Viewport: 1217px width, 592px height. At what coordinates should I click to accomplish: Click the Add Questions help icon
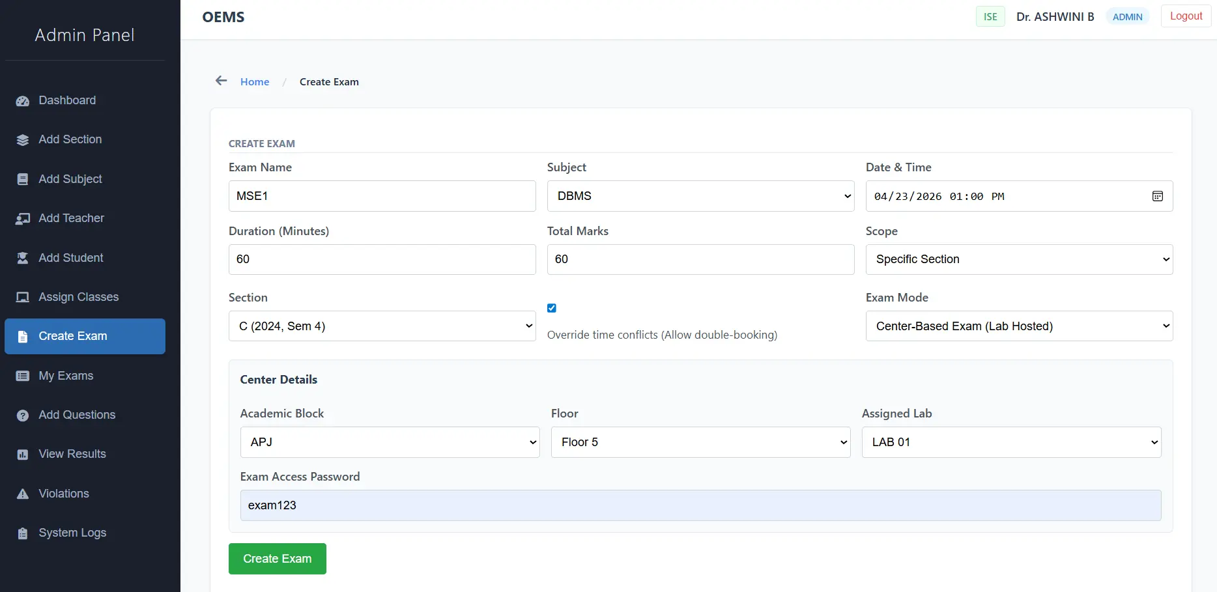point(23,416)
